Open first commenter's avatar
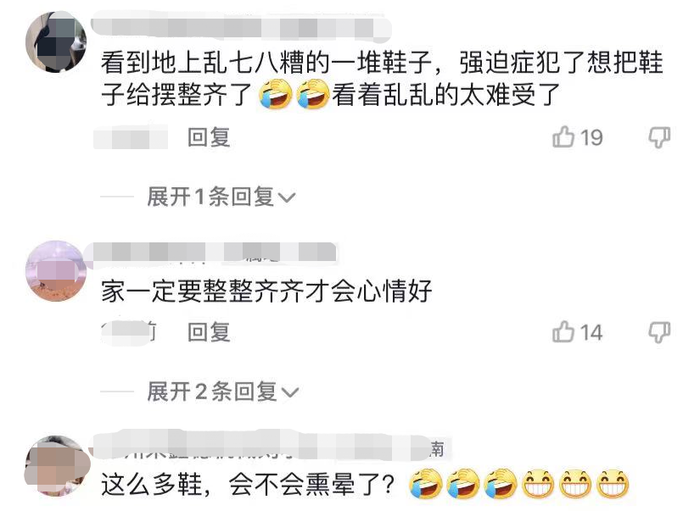 [56, 42]
